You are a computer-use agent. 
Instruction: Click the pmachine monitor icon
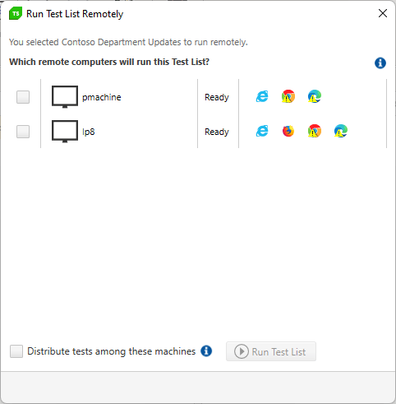(65, 97)
